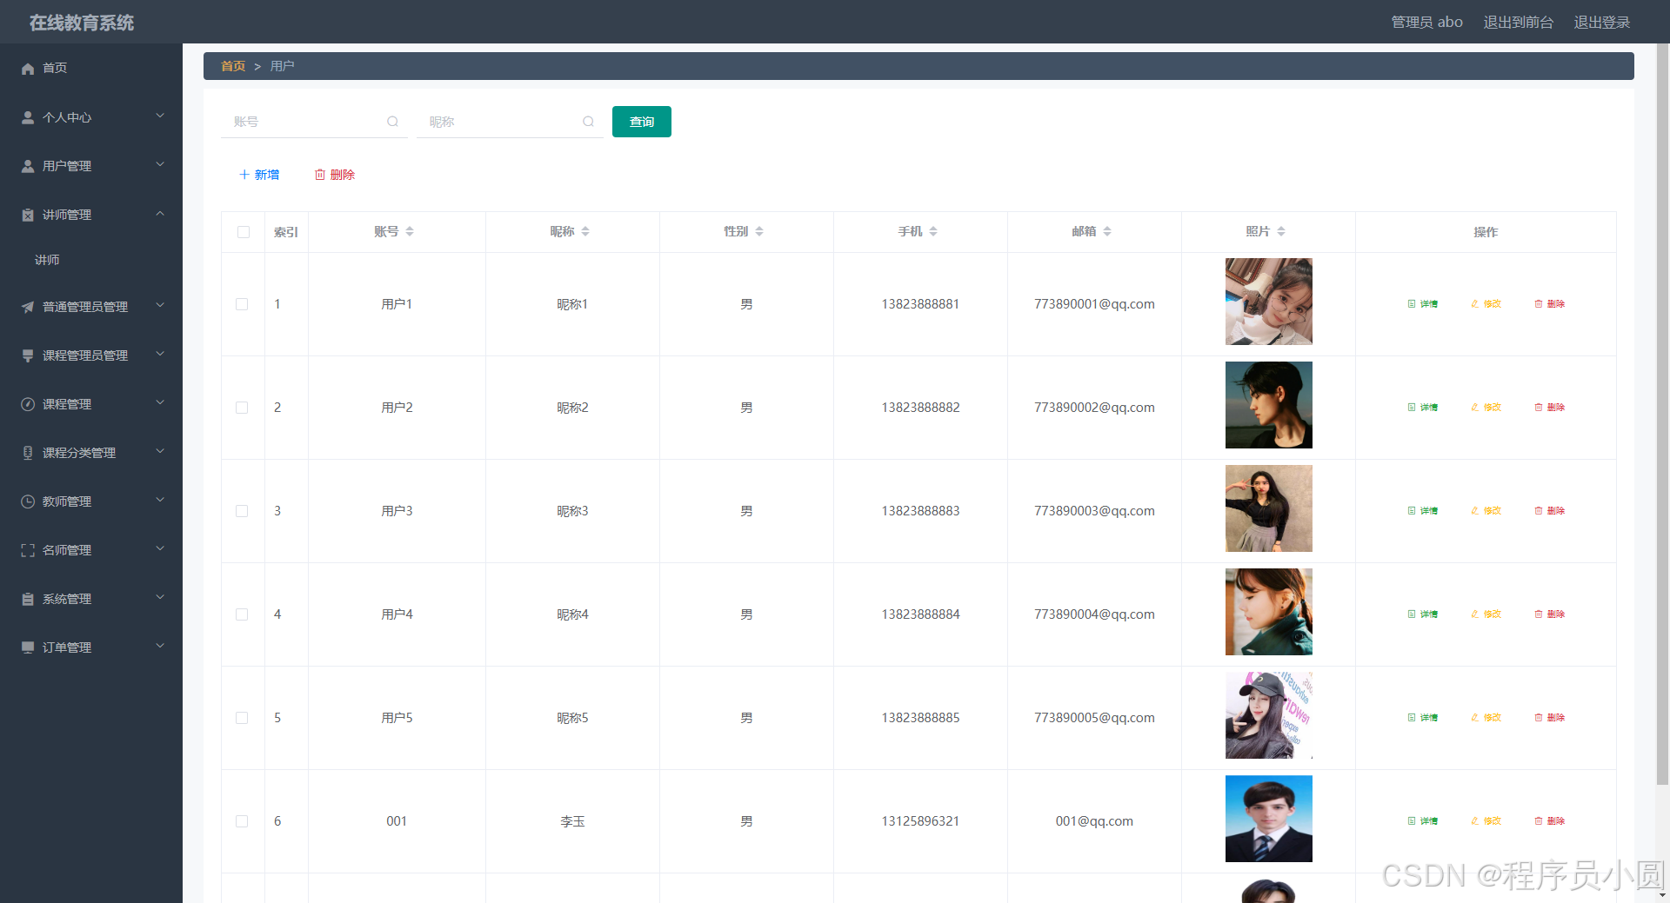Viewport: 1670px width, 903px height.
Task: Sort 性别 column using sort arrows
Action: pyautogui.click(x=759, y=231)
